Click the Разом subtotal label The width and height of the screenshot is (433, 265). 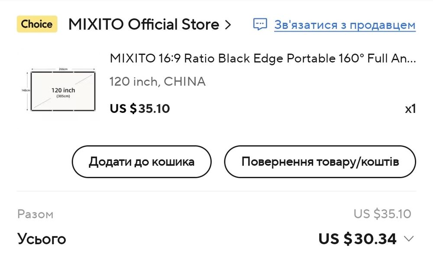pos(36,214)
